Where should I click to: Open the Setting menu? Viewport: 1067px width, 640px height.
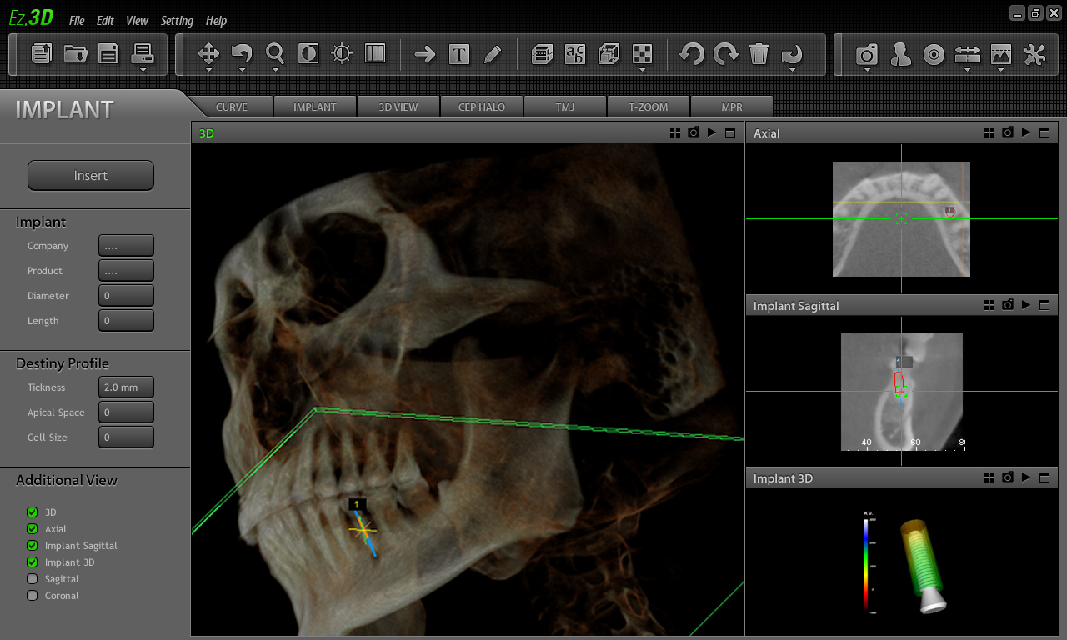(x=177, y=21)
